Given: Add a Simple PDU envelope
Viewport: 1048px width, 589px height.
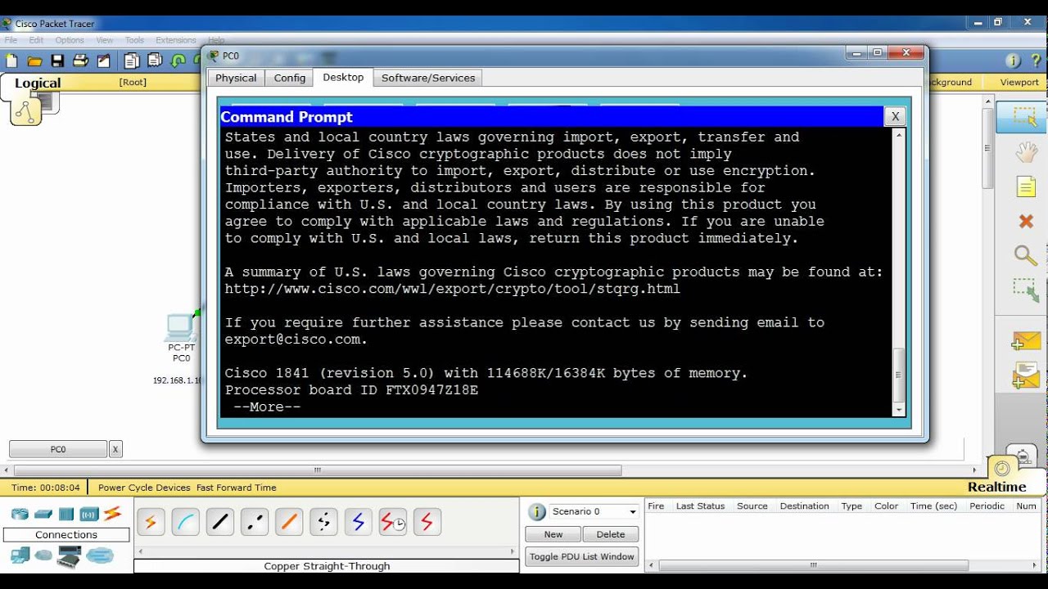Looking at the screenshot, I should (1025, 341).
